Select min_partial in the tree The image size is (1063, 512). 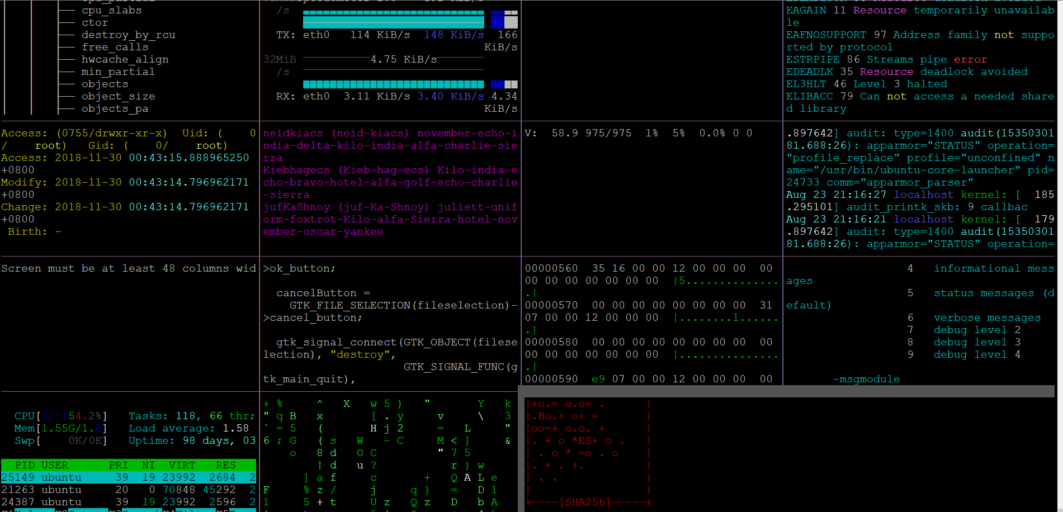[118, 72]
